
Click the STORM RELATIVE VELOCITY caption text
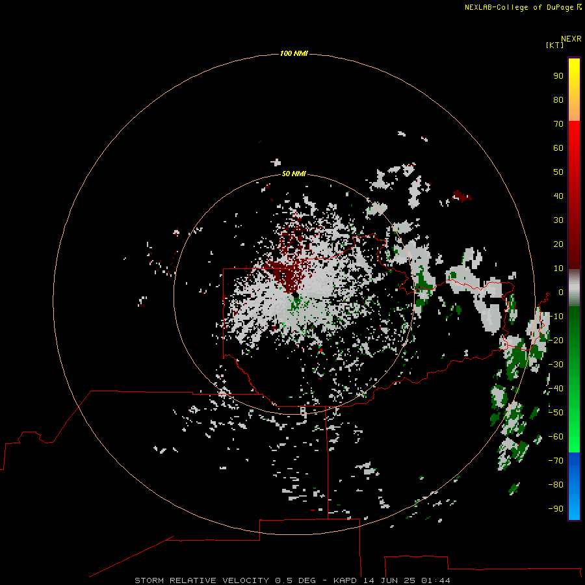[201, 580]
